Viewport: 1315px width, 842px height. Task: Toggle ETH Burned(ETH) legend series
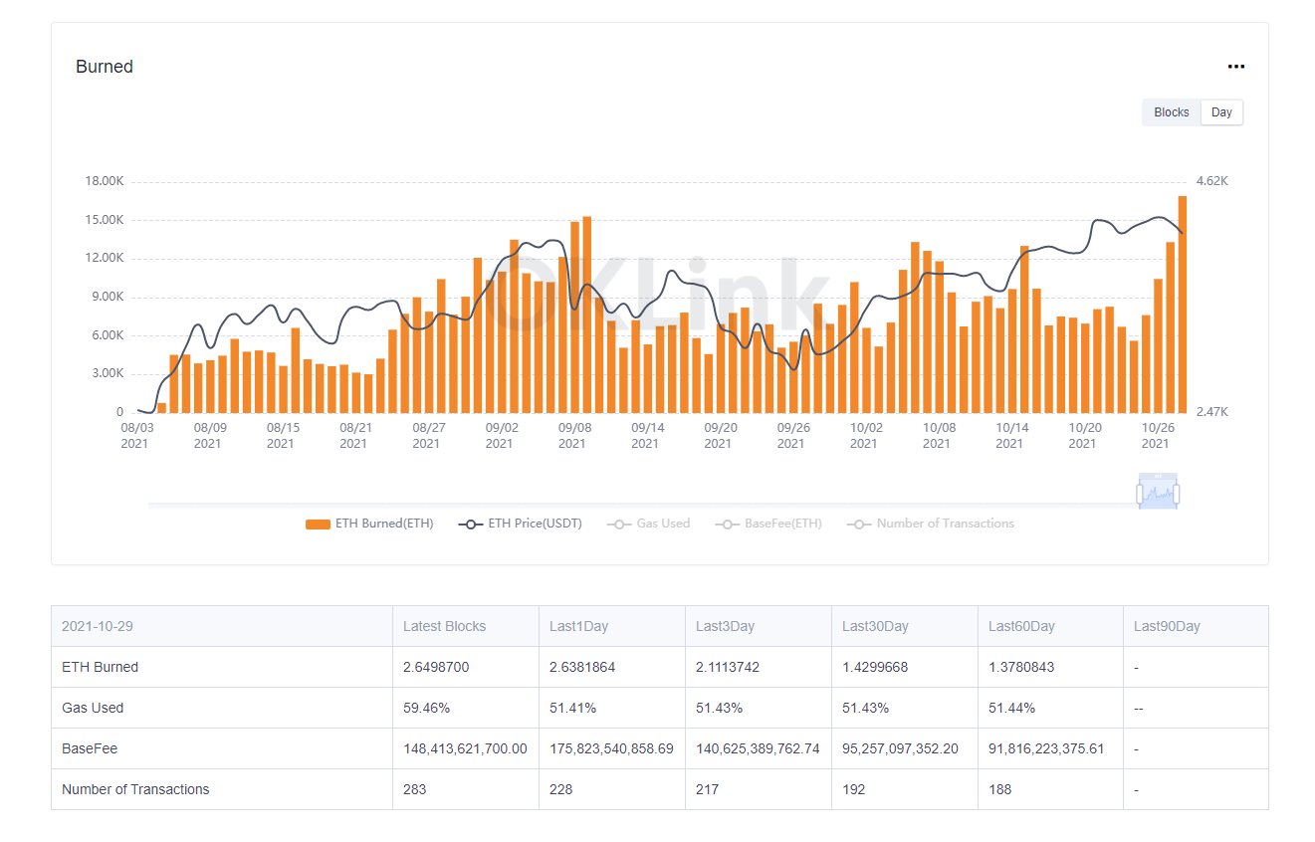(369, 524)
